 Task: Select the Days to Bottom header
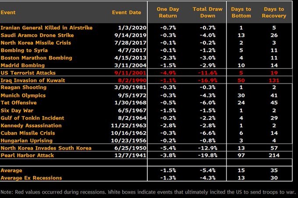(x=242, y=12)
